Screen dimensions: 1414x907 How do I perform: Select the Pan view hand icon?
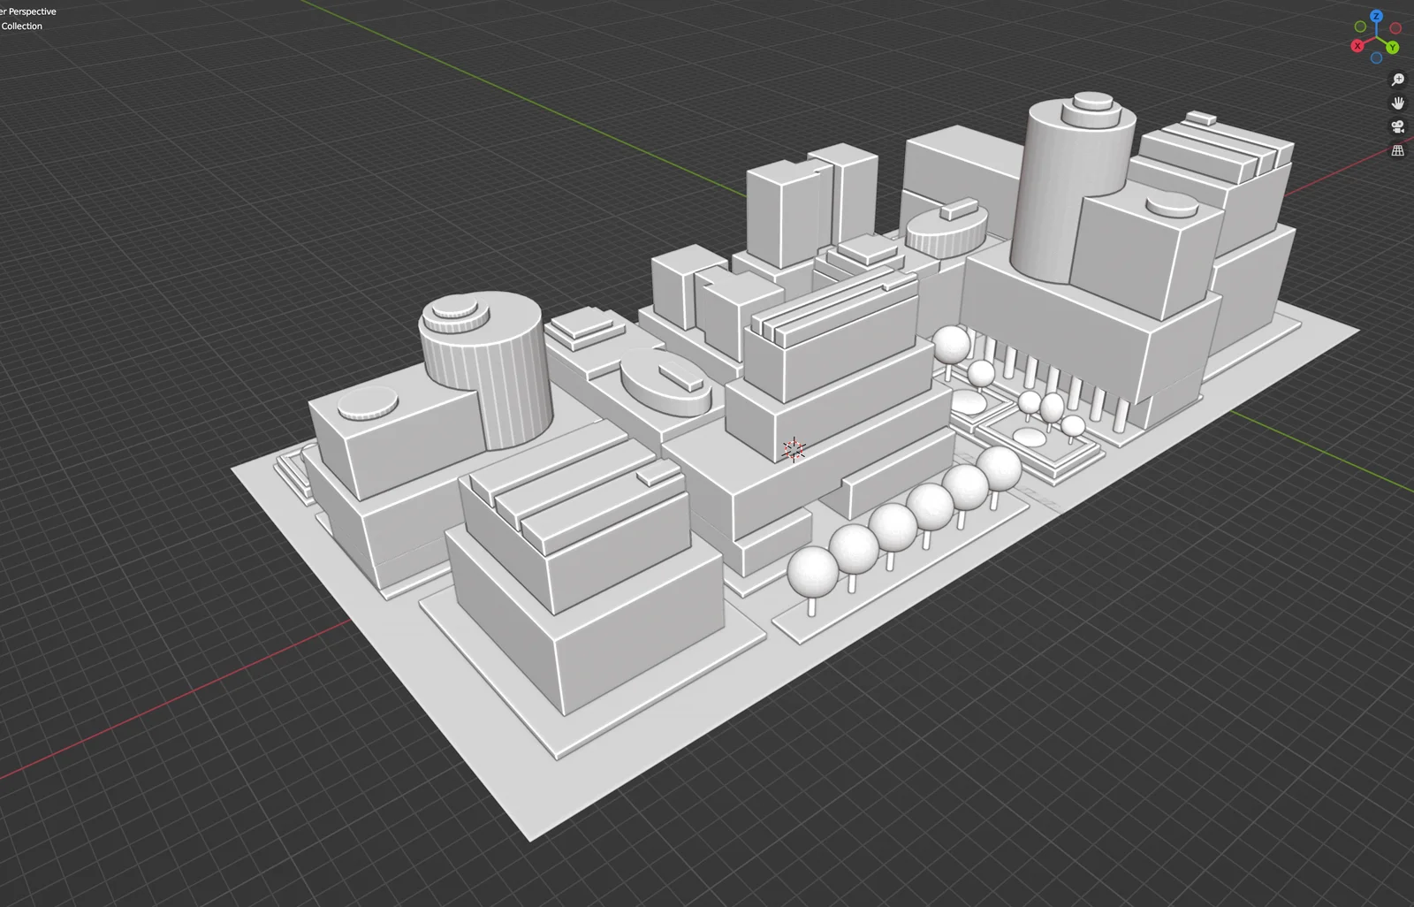coord(1398,103)
